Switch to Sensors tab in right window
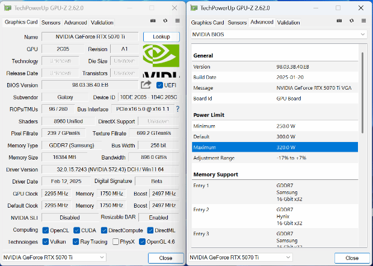 pos(237,23)
